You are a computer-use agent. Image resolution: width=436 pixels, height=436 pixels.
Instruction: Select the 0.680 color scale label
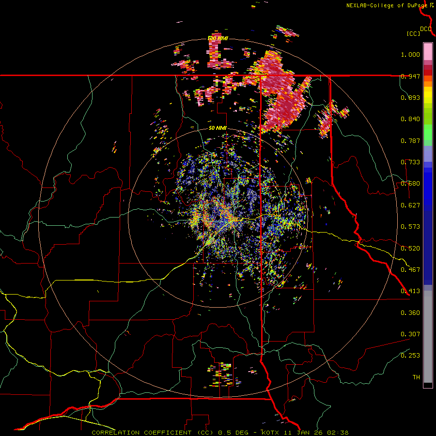click(x=410, y=184)
